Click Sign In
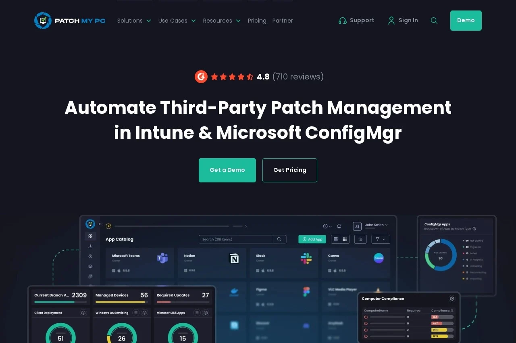Viewport: 516px width, 343px height. (x=403, y=21)
